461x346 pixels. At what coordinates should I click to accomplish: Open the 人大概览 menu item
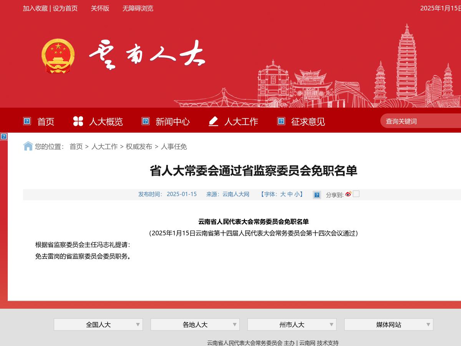tap(106, 121)
